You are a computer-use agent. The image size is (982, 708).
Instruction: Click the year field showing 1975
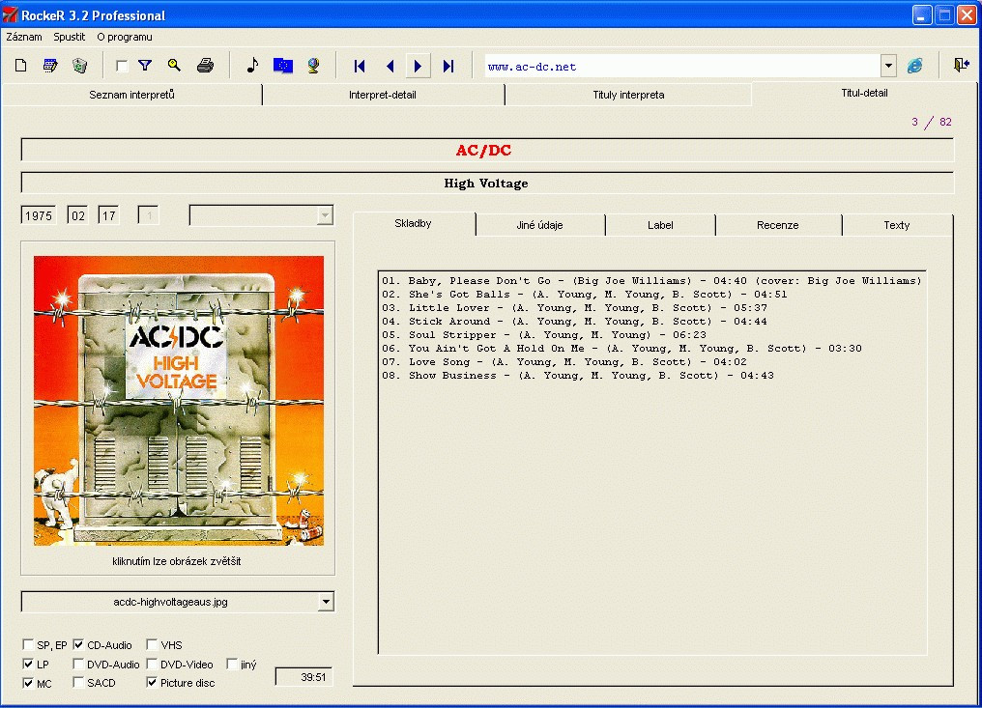click(39, 215)
